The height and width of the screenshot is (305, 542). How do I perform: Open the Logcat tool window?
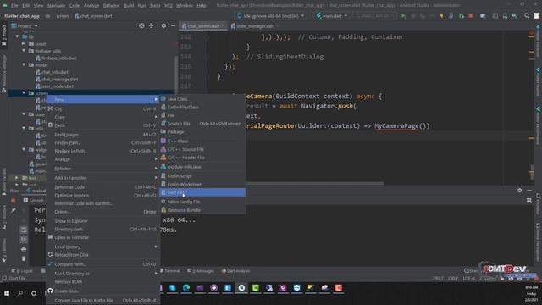pos(23,271)
